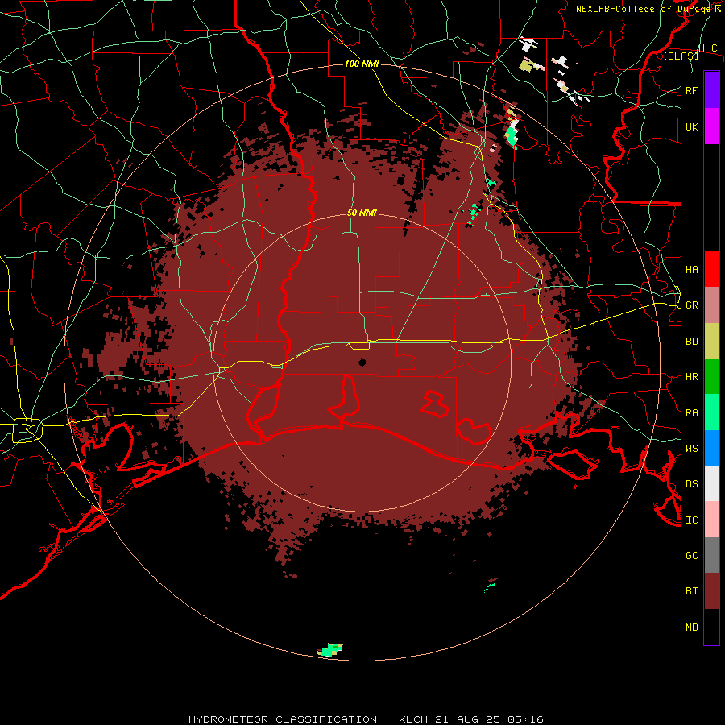Click the 'WS' legend label
This screenshot has width=725, height=725.
(692, 448)
